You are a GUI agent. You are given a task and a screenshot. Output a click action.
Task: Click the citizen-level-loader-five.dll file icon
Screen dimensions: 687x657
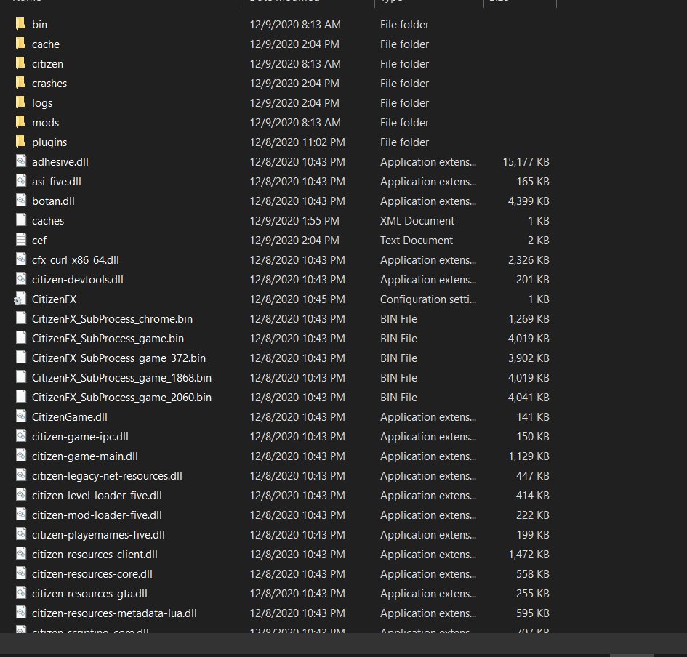[20, 495]
